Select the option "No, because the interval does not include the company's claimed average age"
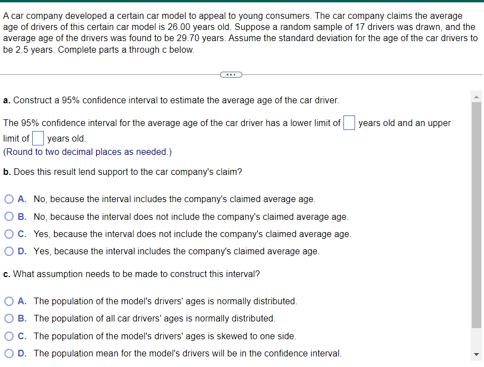The image size is (484, 367). (x=9, y=217)
